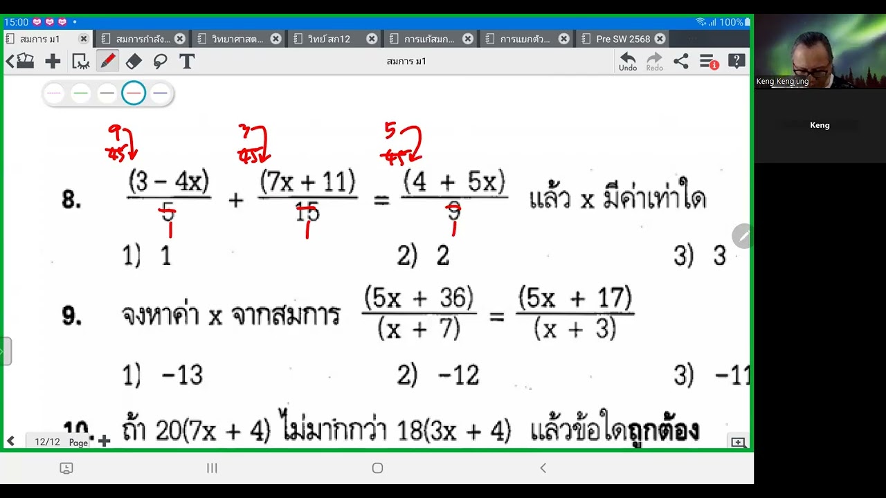Tap the floating pencil edit button
This screenshot has width=886, height=498.
(x=743, y=236)
